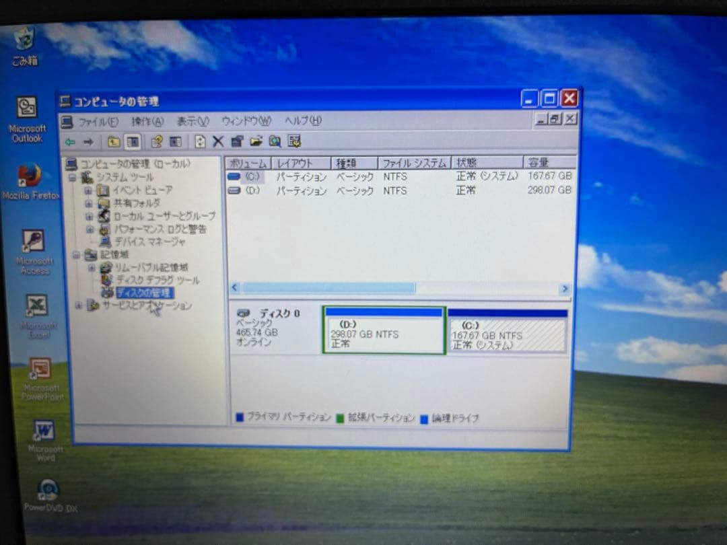Open Help using the rightmost toolbar icon

[294, 141]
